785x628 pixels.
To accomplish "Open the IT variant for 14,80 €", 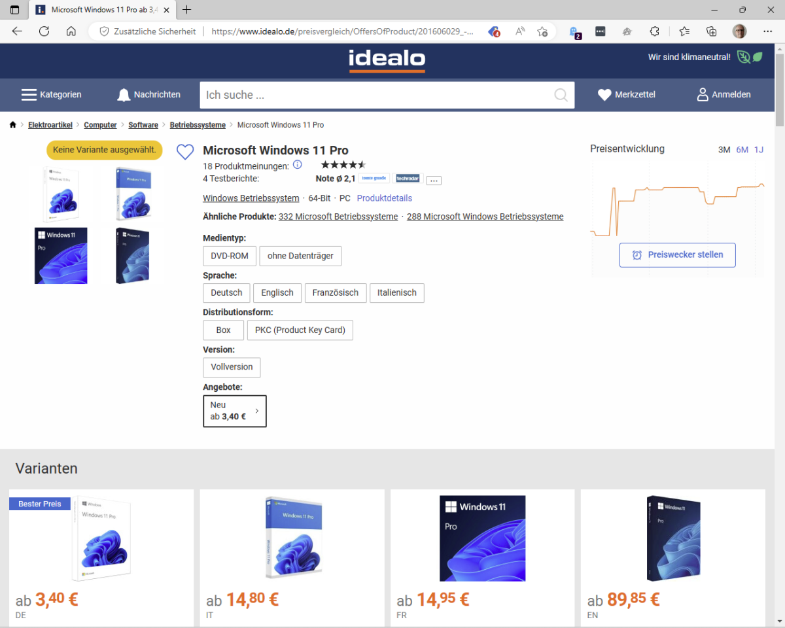I will [292, 557].
